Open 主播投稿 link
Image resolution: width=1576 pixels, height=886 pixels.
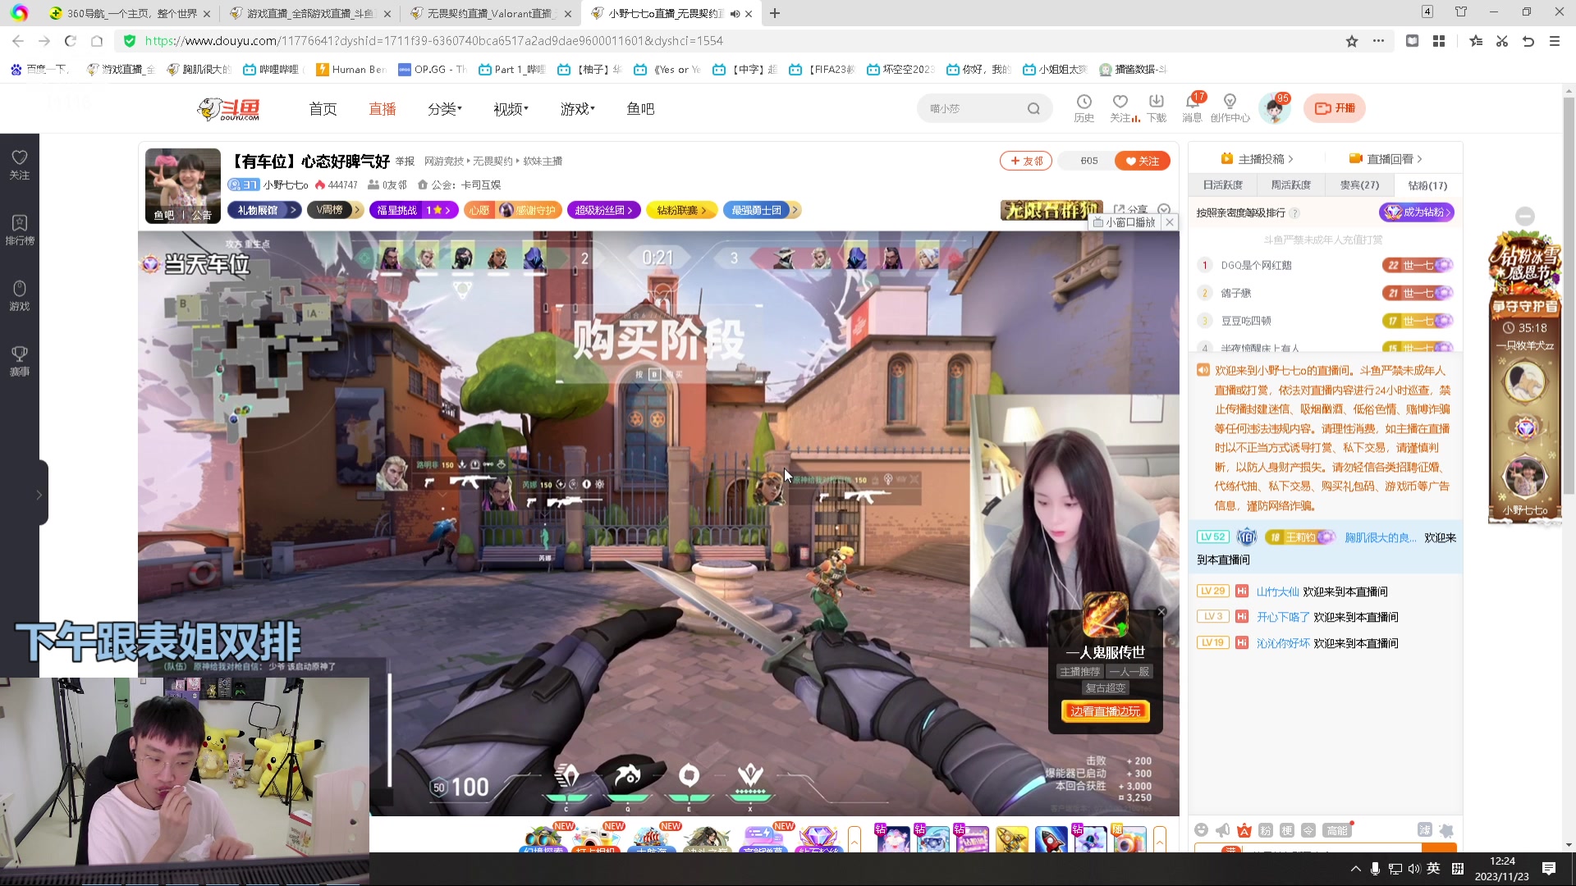pyautogui.click(x=1258, y=158)
